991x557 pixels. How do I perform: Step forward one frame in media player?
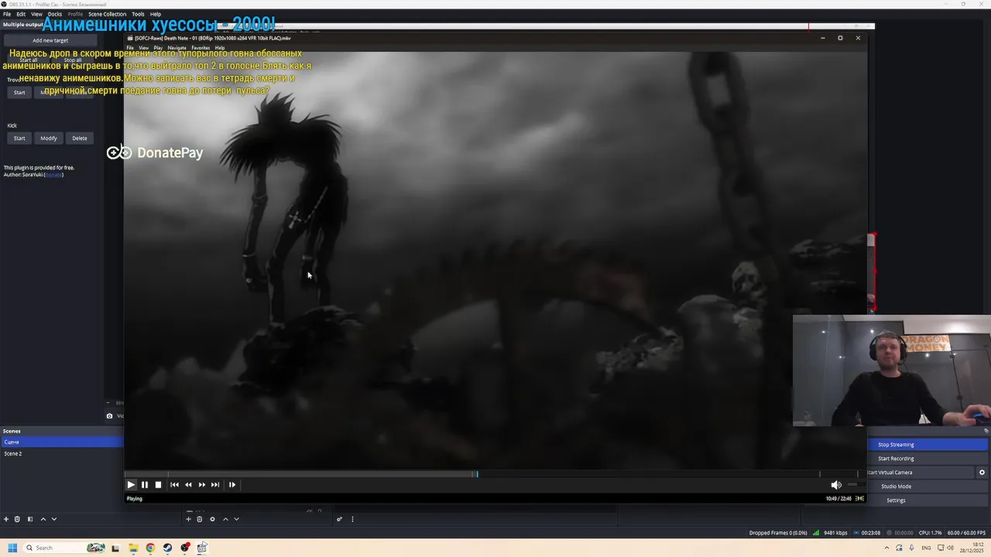click(x=232, y=484)
